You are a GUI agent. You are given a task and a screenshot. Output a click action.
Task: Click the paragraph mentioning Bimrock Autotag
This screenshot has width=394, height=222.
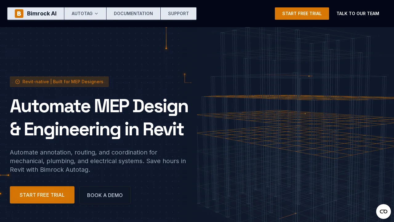click(x=98, y=161)
